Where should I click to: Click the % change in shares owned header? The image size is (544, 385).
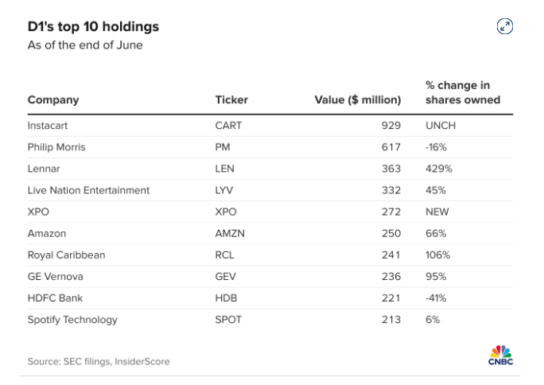[462, 92]
